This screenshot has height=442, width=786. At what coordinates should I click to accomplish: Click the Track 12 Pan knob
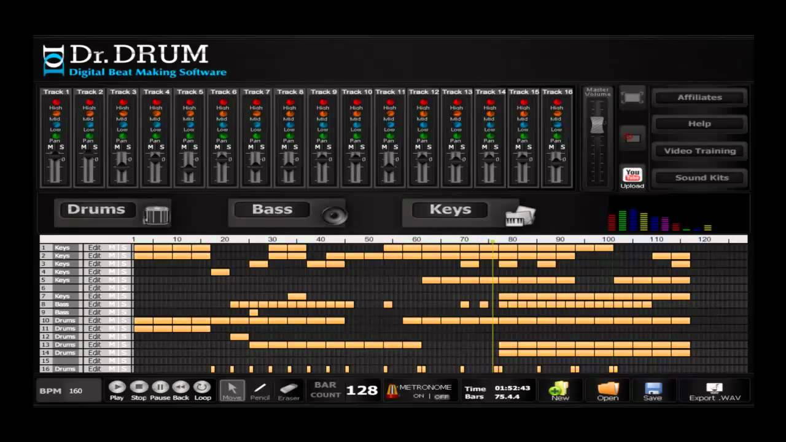click(x=422, y=135)
